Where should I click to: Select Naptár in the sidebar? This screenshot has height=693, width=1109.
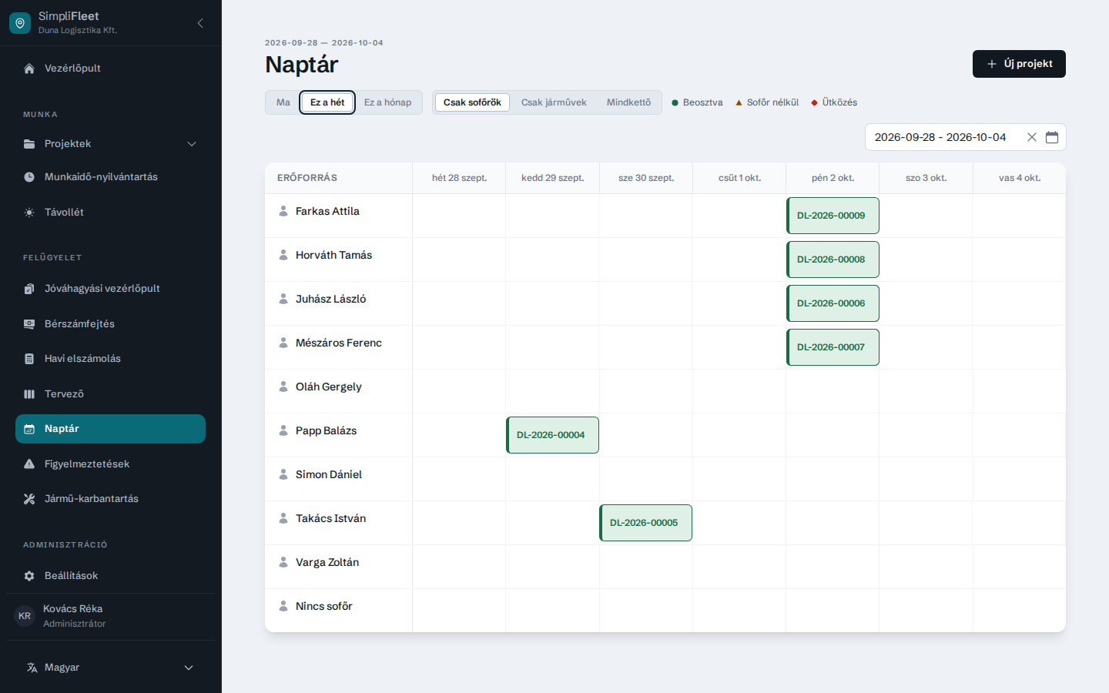[x=110, y=429]
